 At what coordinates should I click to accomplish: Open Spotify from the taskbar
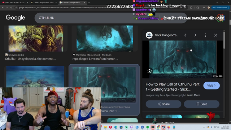click(x=148, y=127)
